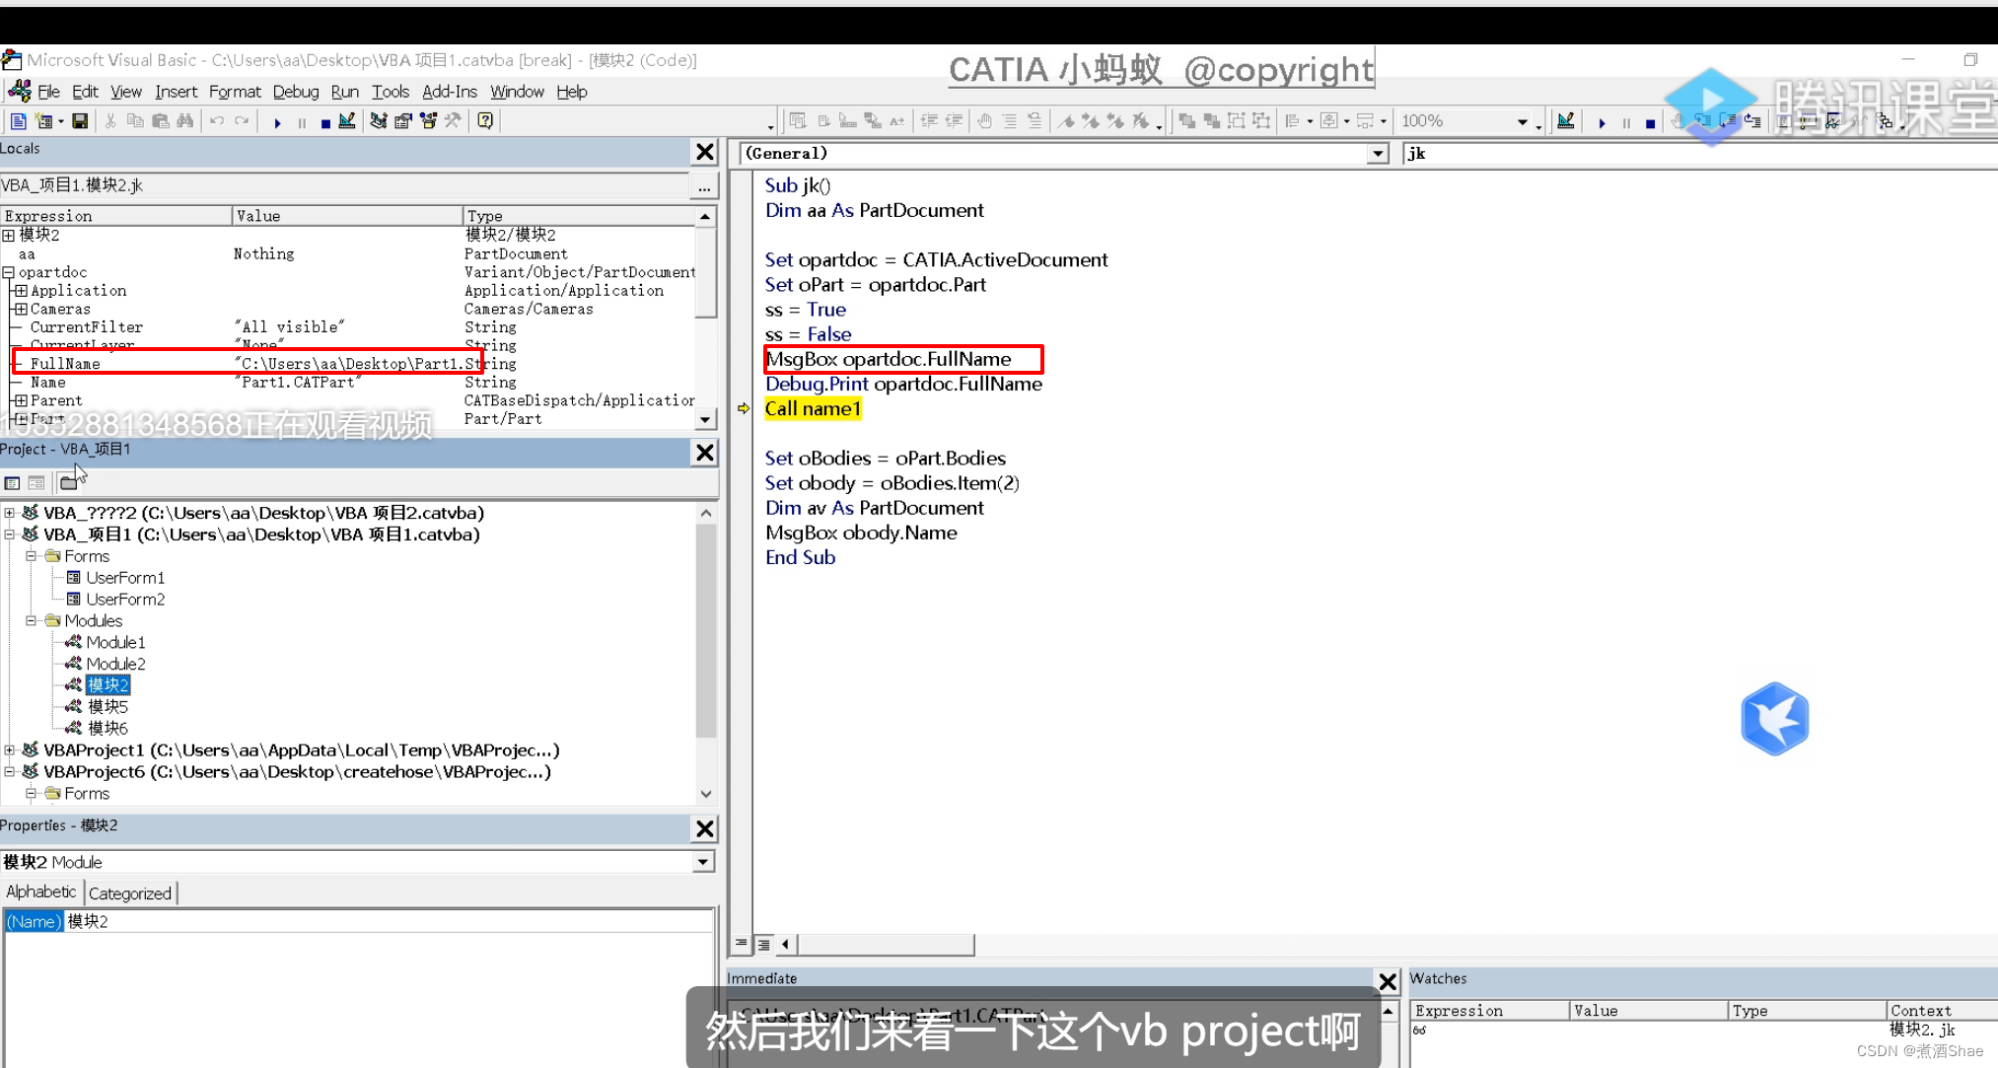Collapse the opartdoc node in Locals

click(9, 272)
